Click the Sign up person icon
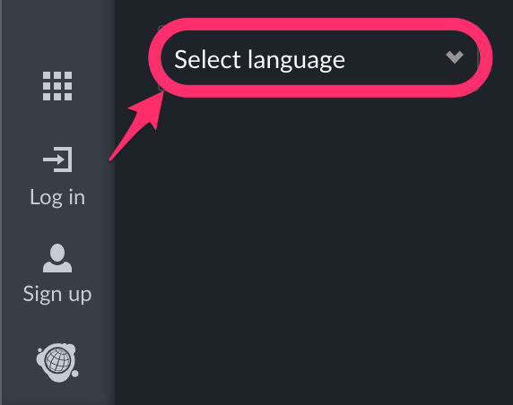 (x=57, y=258)
